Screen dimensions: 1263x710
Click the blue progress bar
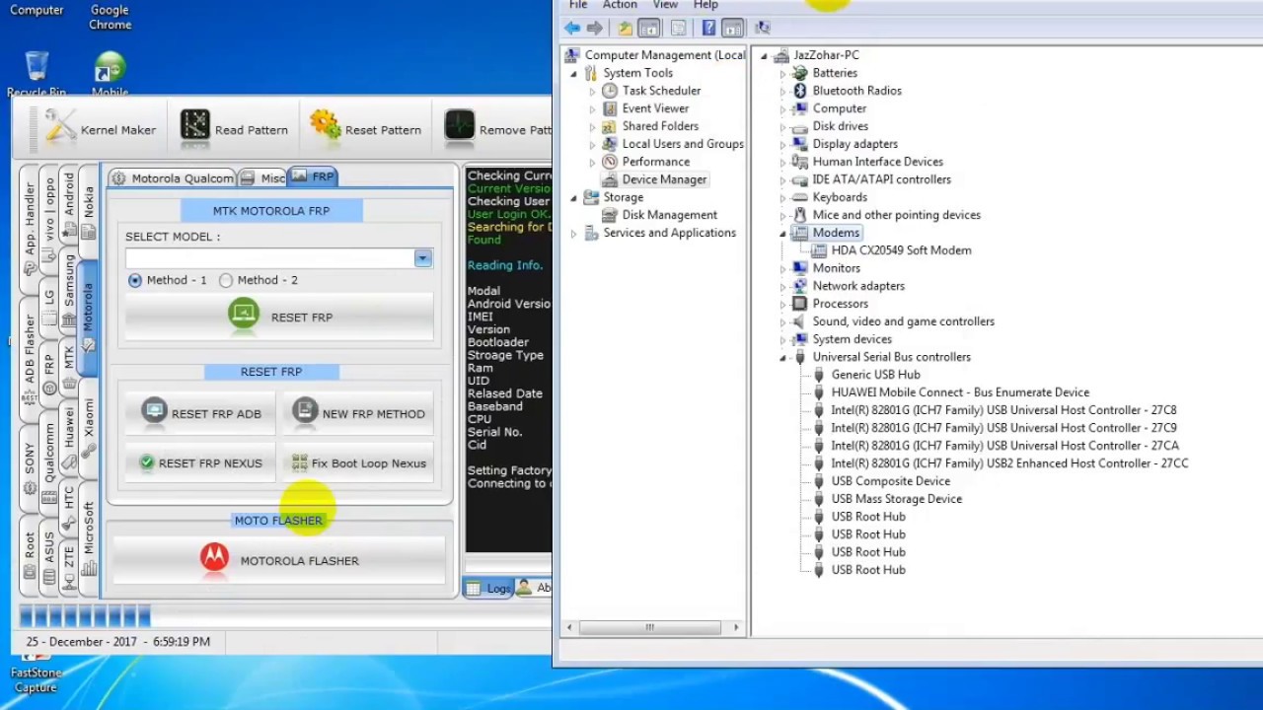coord(85,617)
